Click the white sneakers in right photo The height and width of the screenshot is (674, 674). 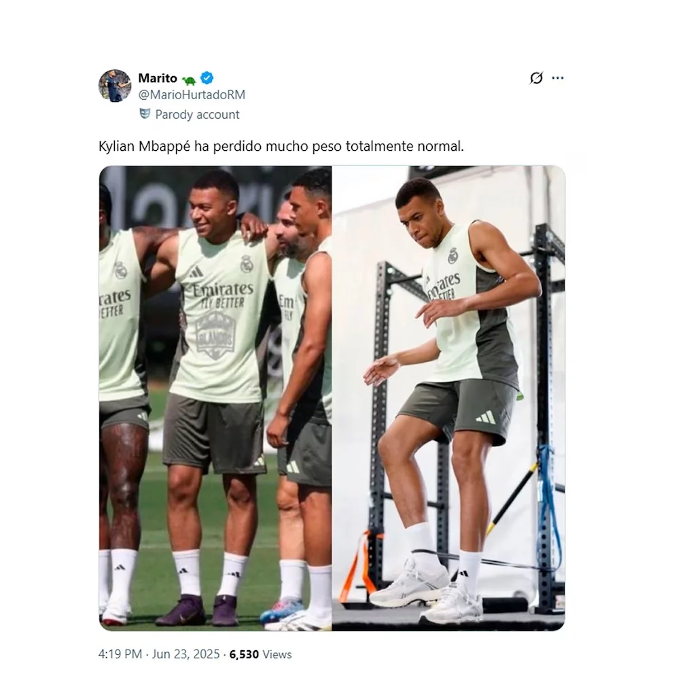tap(426, 591)
